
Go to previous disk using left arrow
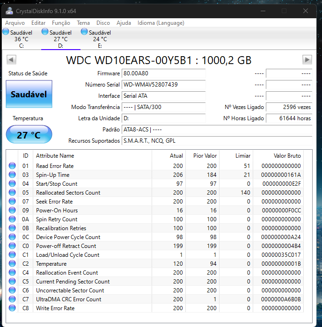11,59
